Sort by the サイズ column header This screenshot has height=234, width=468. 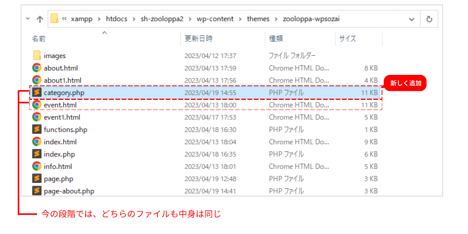(x=347, y=39)
